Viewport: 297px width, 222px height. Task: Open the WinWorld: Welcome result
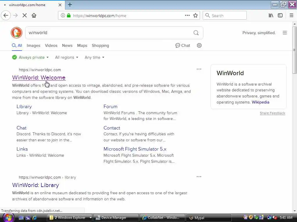(x=39, y=77)
